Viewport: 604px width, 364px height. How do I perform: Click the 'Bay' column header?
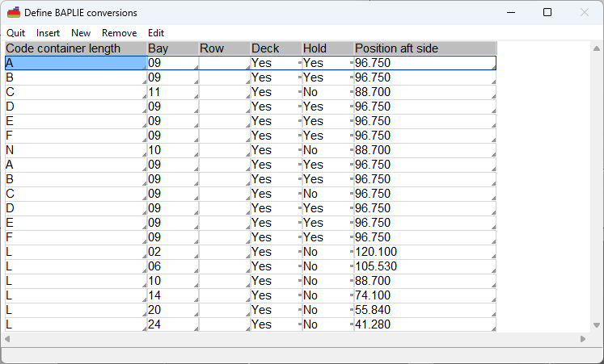[173, 48]
